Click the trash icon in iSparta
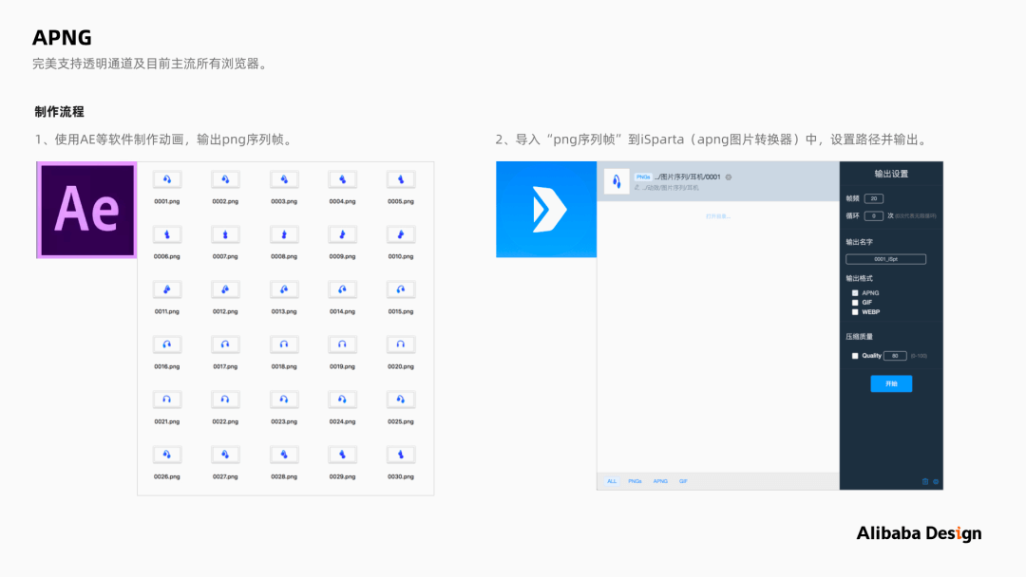1026x577 pixels. 925,481
